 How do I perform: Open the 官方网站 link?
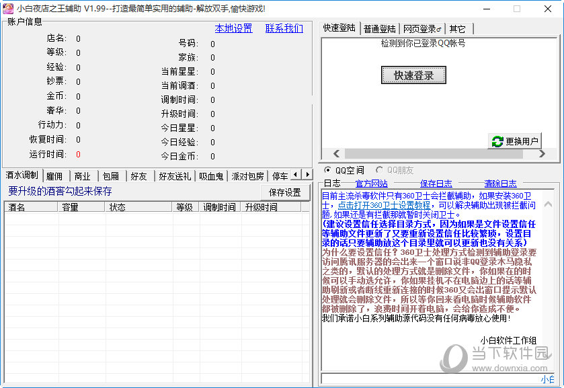click(371, 184)
